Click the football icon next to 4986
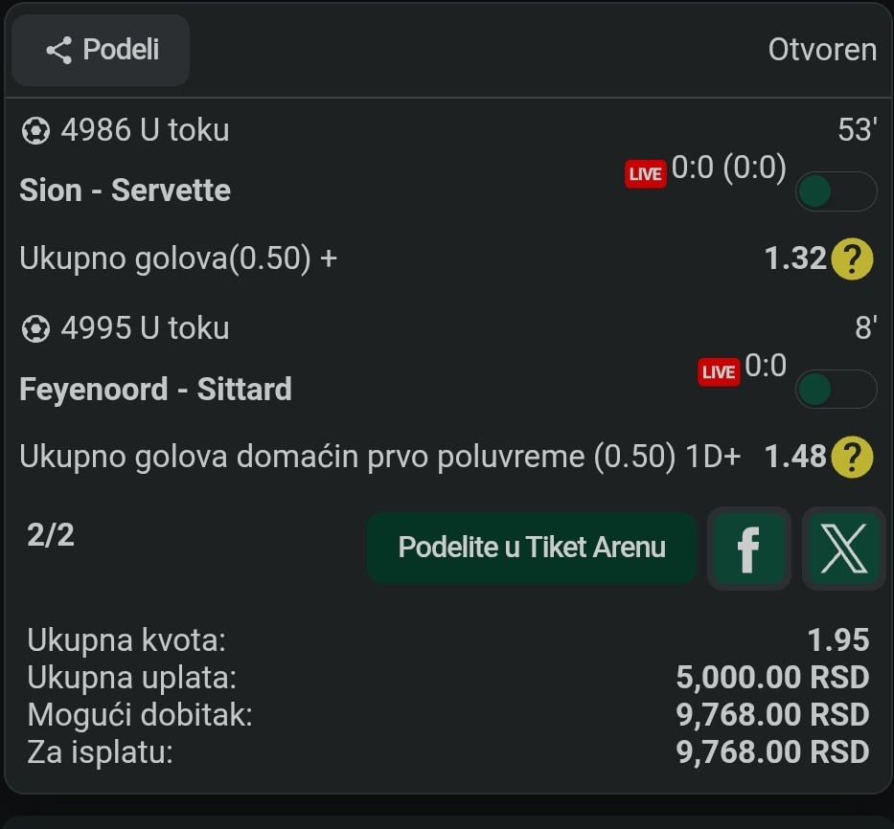Image resolution: width=894 pixels, height=829 pixels. 35,130
